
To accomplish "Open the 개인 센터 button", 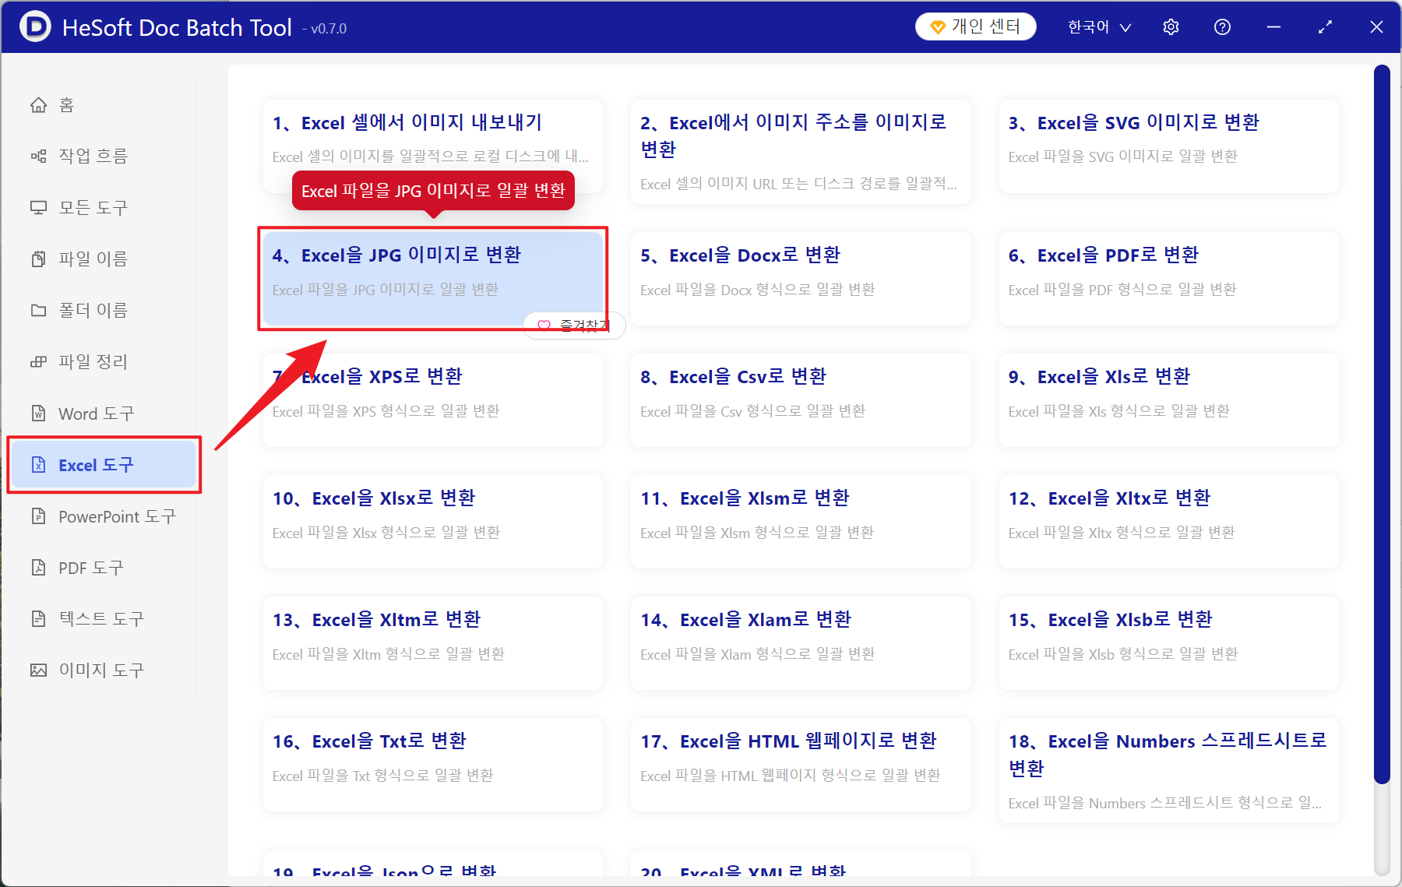I will click(975, 27).
